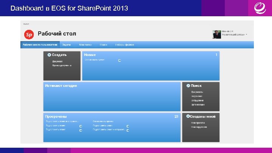Open the Поиск tab in navigation bar

(x=104, y=45)
